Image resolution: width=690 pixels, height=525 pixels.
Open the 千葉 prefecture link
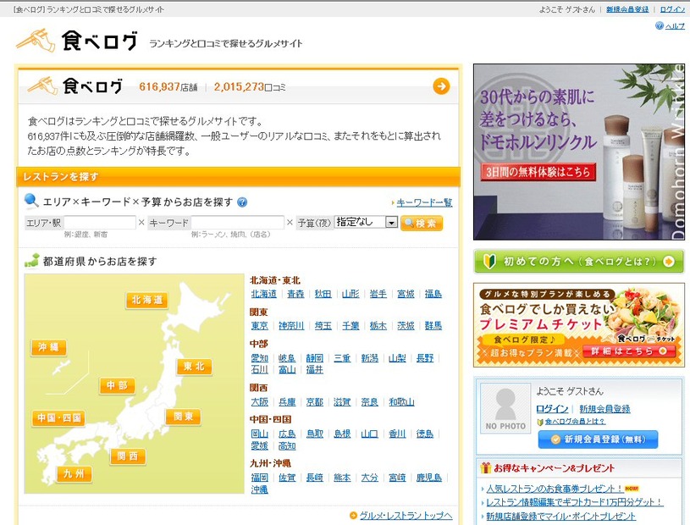tap(351, 326)
